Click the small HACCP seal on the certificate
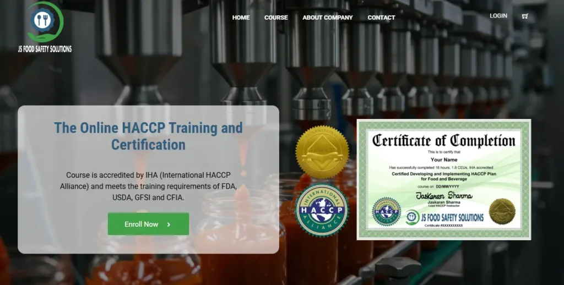564x285 pixels. 387,212
